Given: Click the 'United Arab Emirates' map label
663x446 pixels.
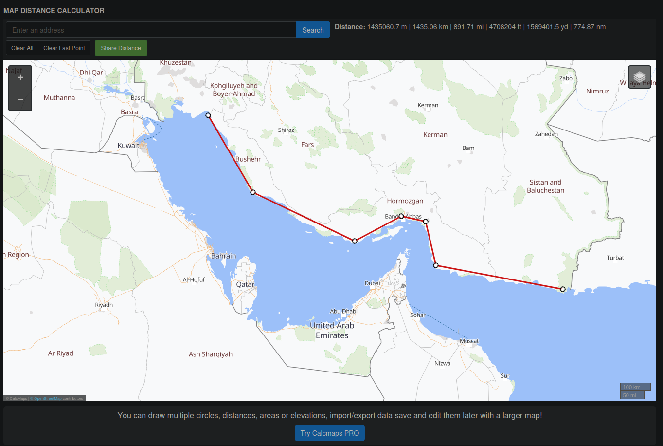Looking at the screenshot, I should (x=332, y=330).
